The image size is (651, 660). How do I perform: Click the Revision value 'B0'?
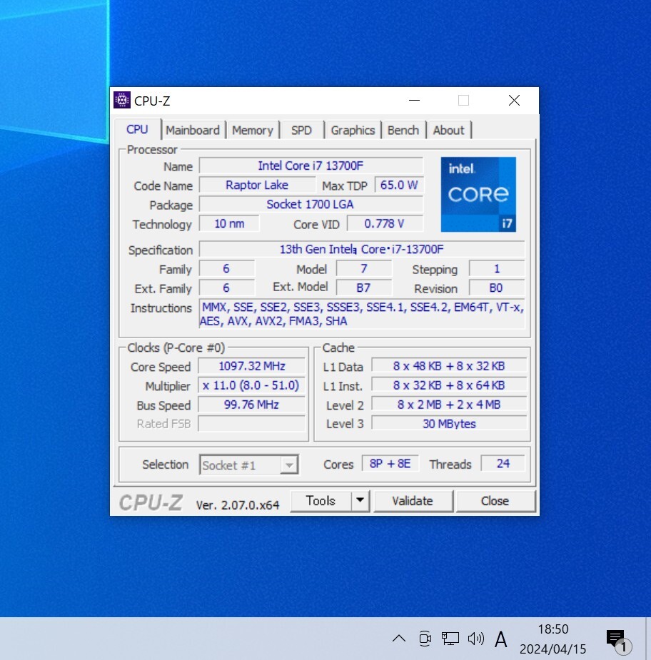[x=497, y=288]
